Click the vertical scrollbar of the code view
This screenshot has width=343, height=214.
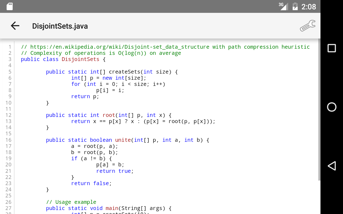[x=319, y=110]
